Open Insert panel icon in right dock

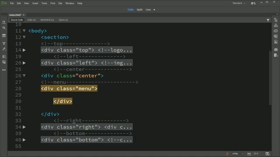(276, 36)
